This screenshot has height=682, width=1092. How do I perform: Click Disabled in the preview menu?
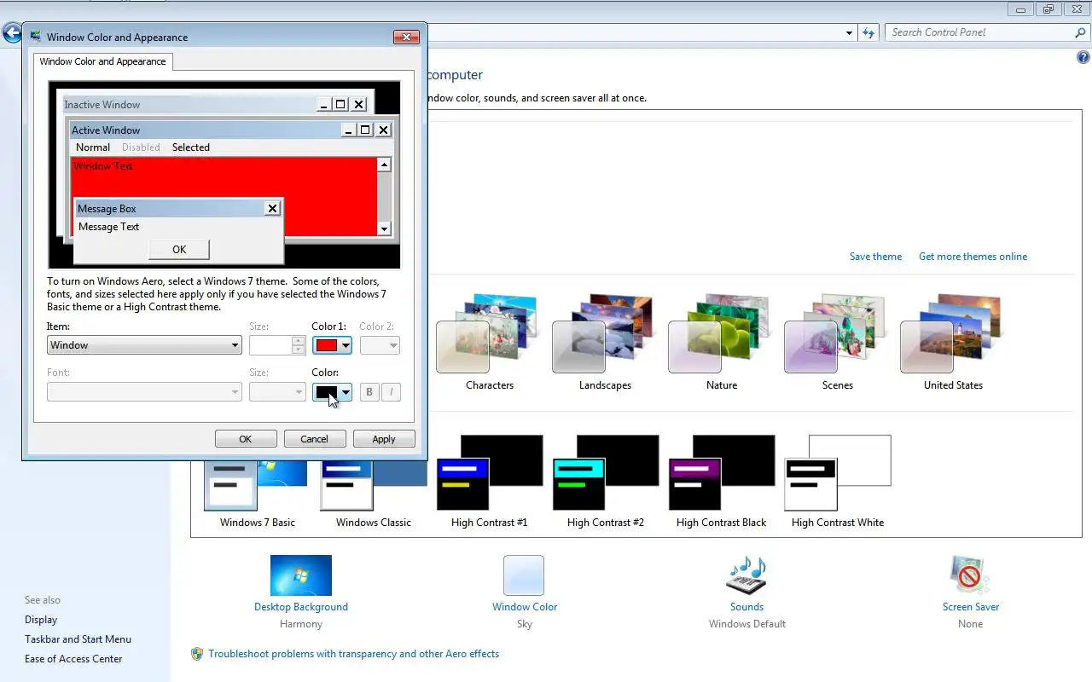141,147
